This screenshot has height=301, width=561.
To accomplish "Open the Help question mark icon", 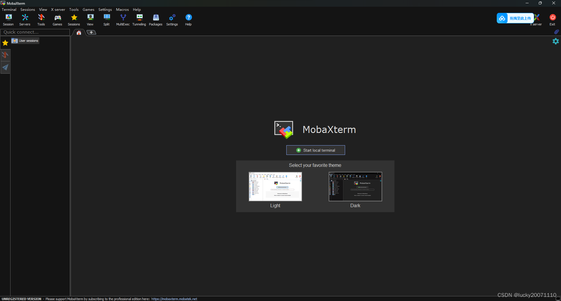I will pos(188,20).
